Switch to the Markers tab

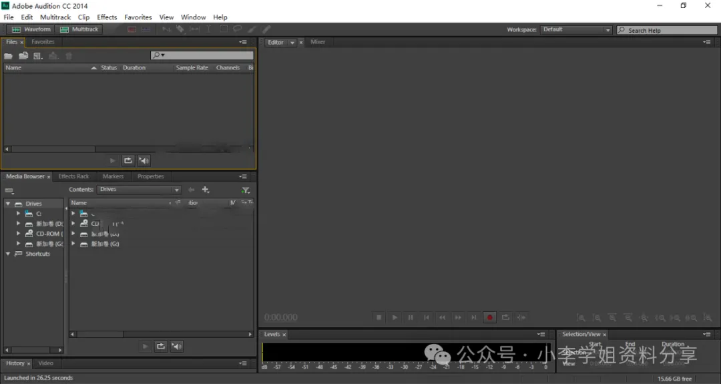113,176
